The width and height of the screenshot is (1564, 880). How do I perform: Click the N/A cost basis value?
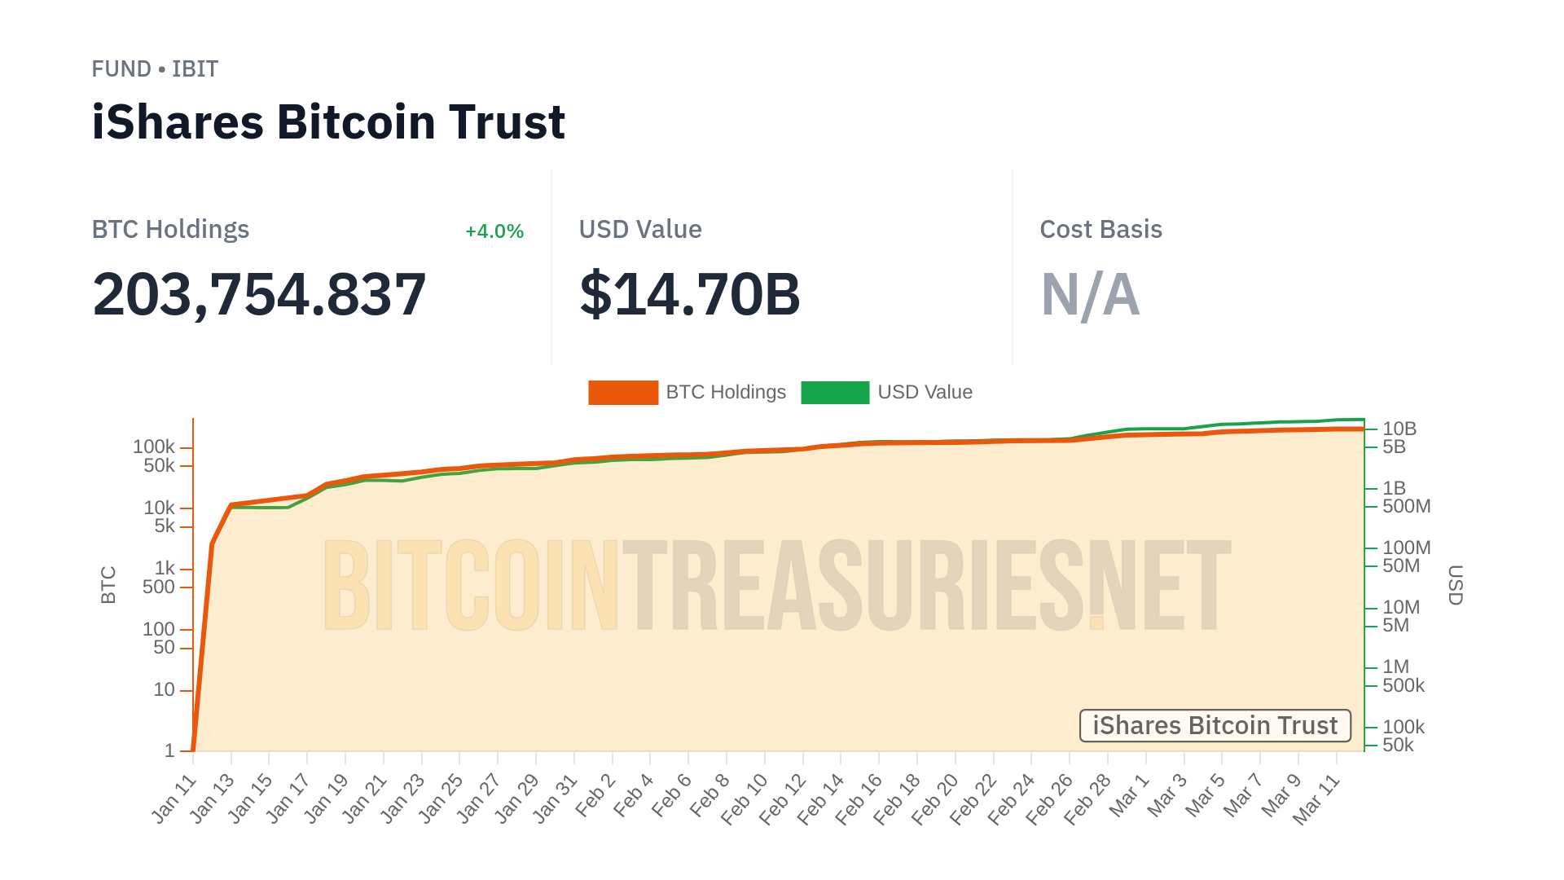tap(1090, 294)
